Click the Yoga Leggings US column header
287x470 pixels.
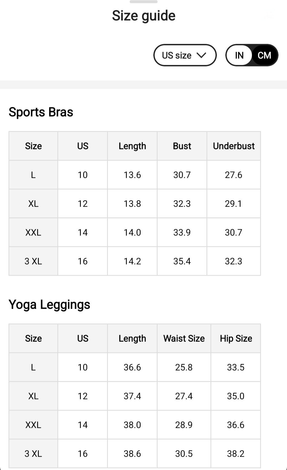[83, 339]
